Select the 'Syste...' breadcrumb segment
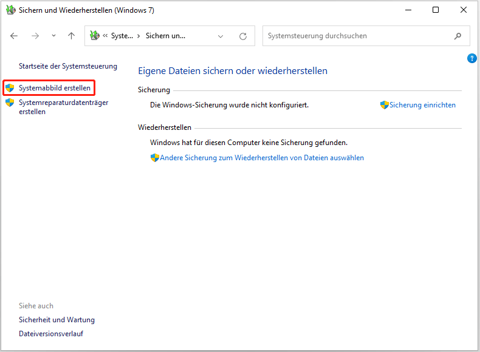The height and width of the screenshot is (352, 480). point(122,36)
